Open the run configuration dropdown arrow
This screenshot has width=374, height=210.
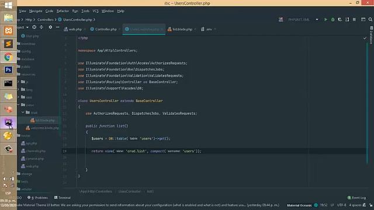click(x=317, y=19)
